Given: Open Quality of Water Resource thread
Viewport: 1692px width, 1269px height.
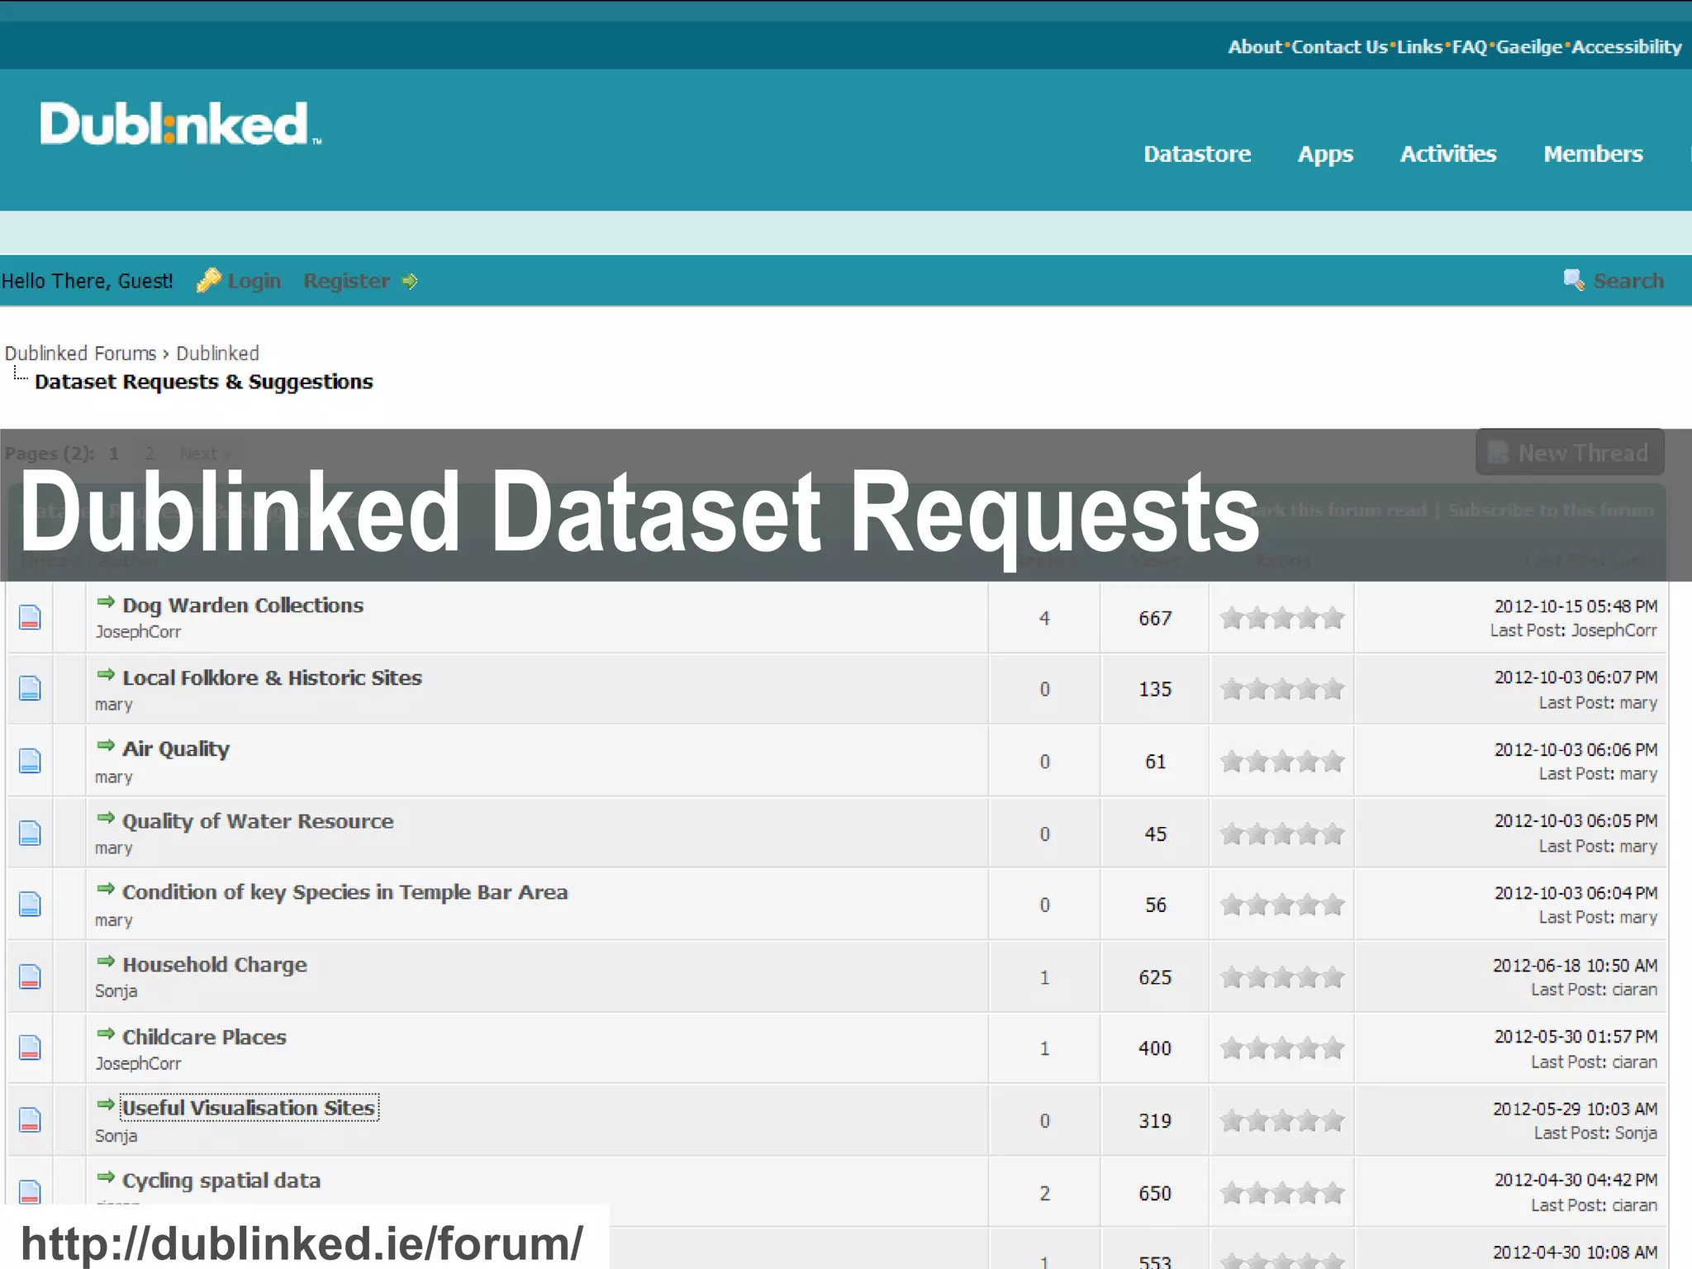Looking at the screenshot, I should [258, 821].
